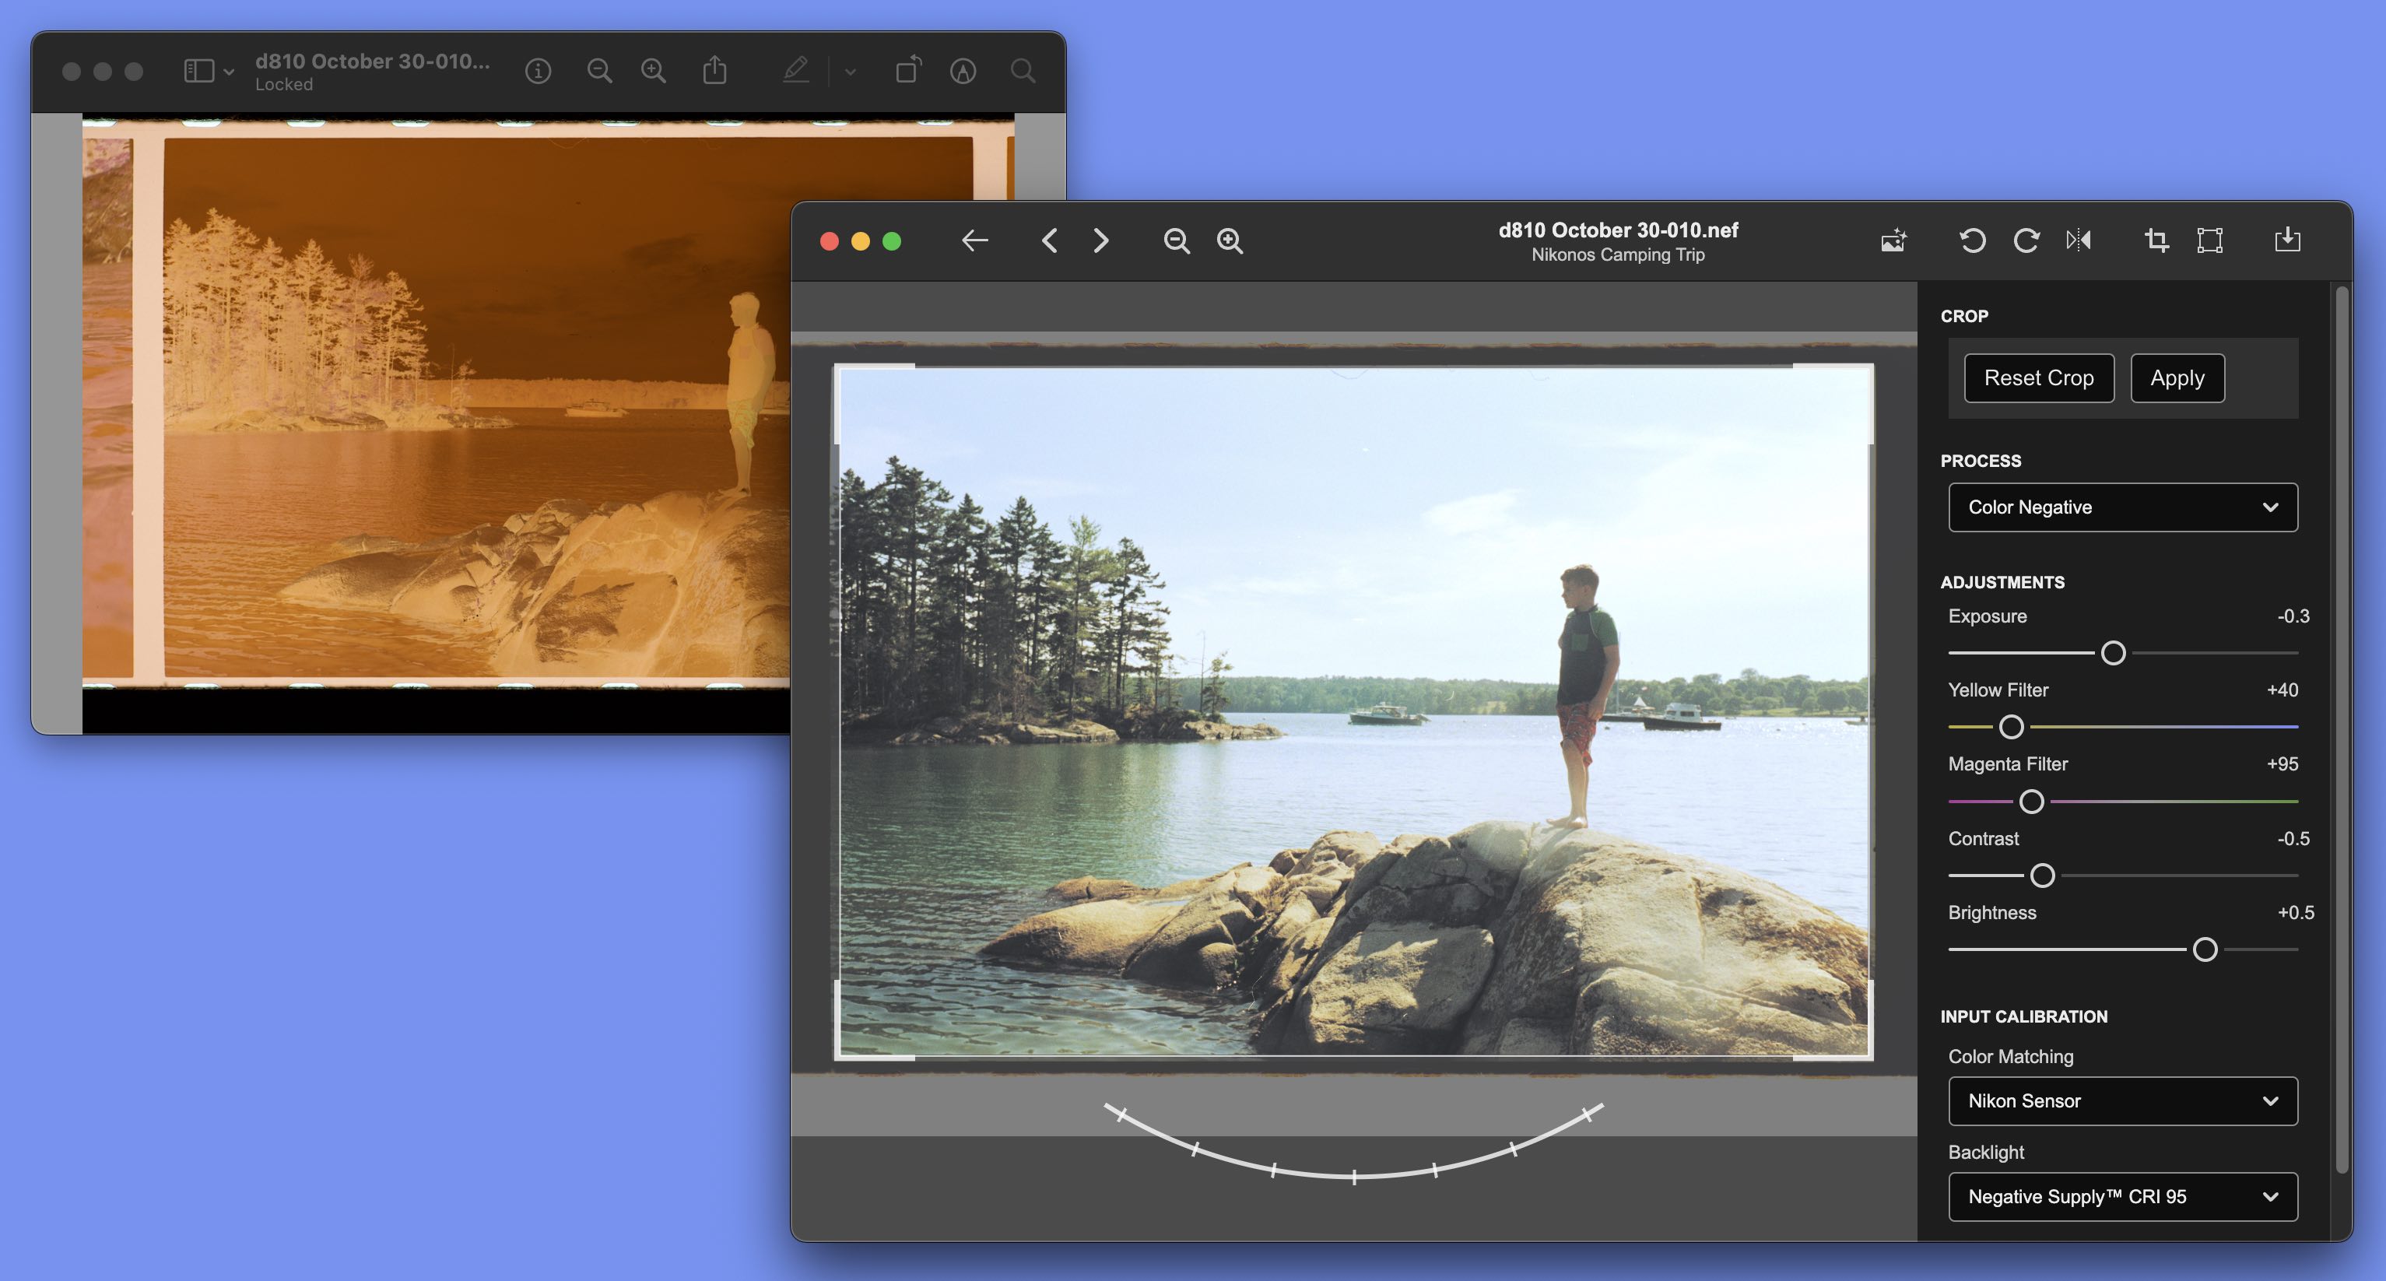Show file info in Preview
Screen dimensions: 2386x1281
pyautogui.click(x=540, y=70)
